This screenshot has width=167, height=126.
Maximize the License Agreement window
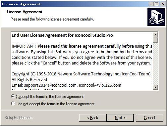[x=156, y=4]
